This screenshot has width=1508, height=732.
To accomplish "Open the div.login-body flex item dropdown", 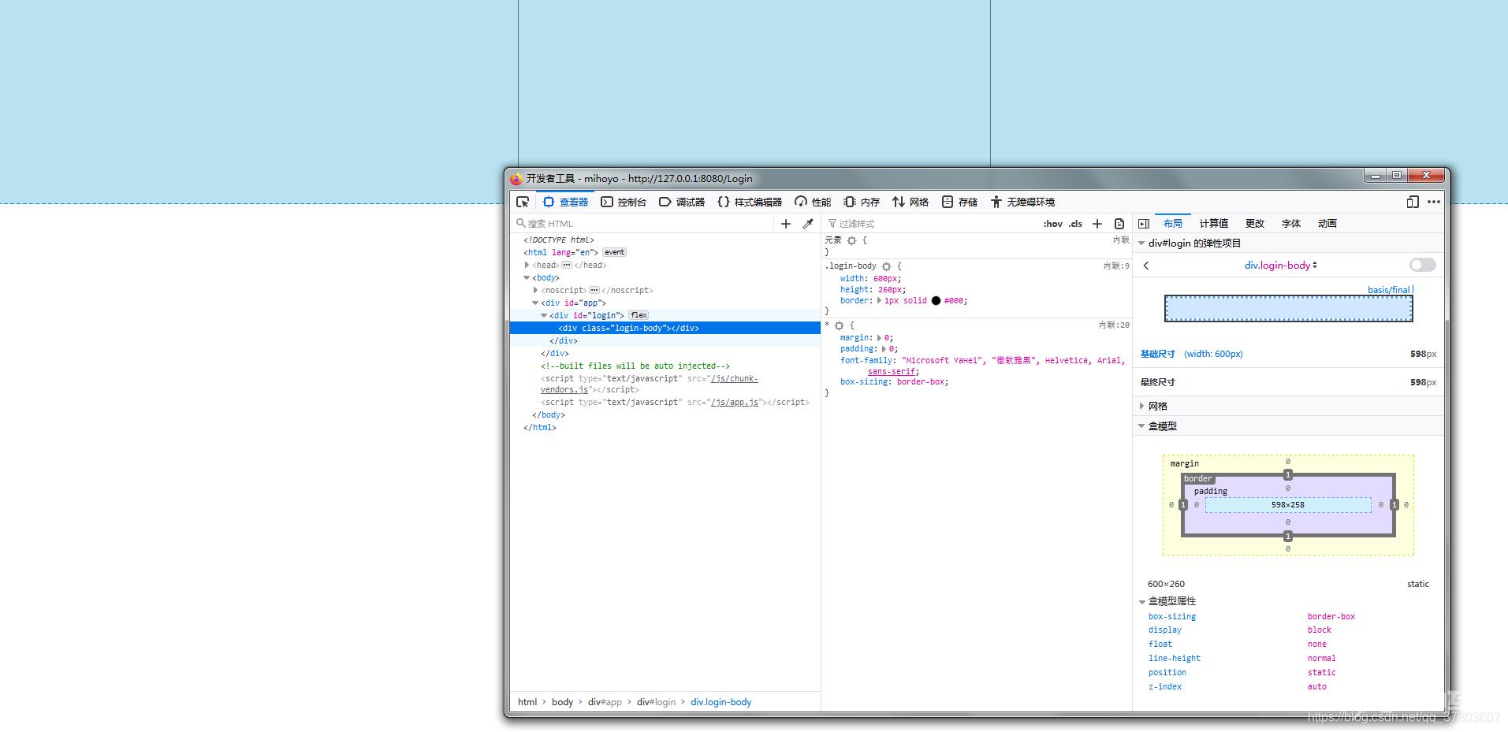I will 1280,266.
